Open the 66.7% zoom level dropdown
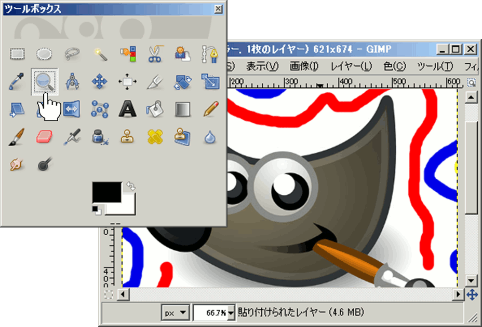Screen dimensions: 482x327 click(231, 312)
